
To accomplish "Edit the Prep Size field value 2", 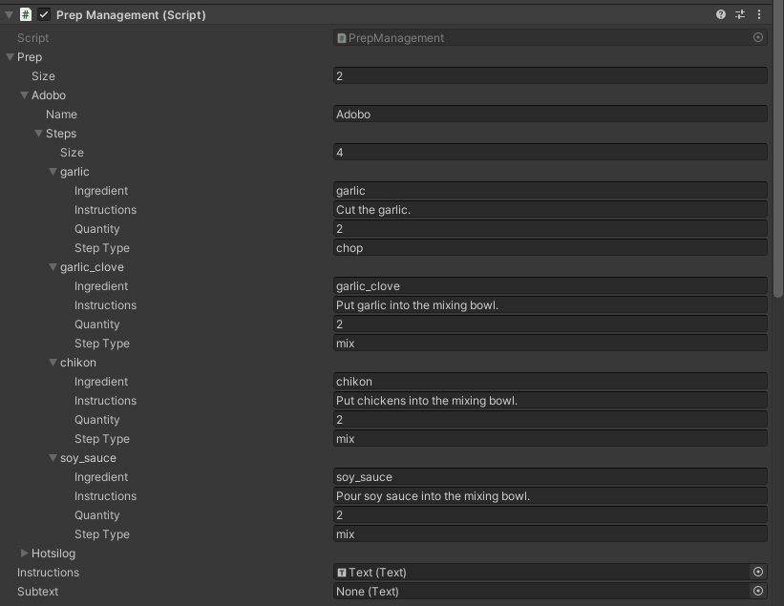I will coord(550,76).
